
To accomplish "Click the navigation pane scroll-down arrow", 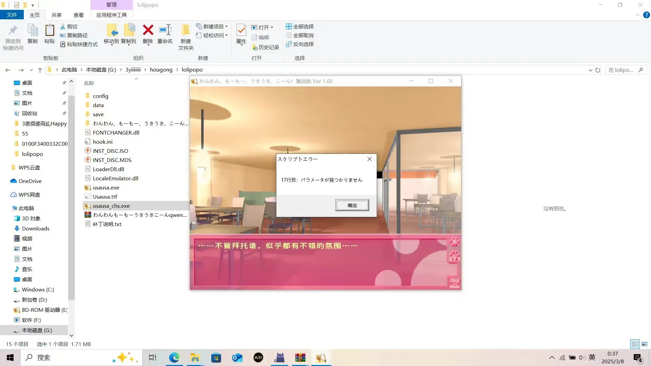I will (71, 335).
